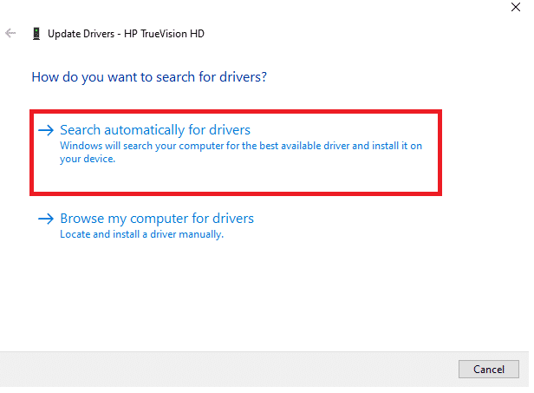Click the word 'Browse' in the second option

tap(81, 219)
